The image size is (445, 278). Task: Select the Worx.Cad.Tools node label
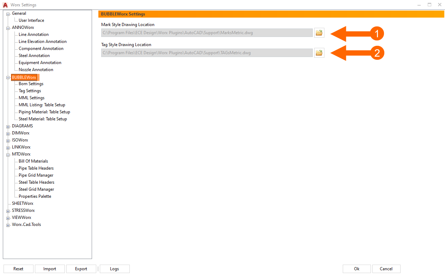click(x=26, y=225)
